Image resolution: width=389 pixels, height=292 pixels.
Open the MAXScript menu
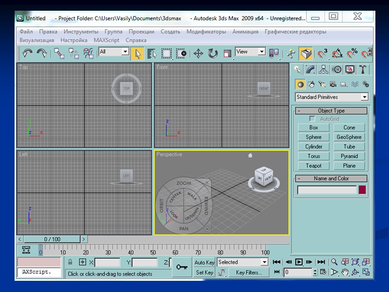(x=106, y=40)
